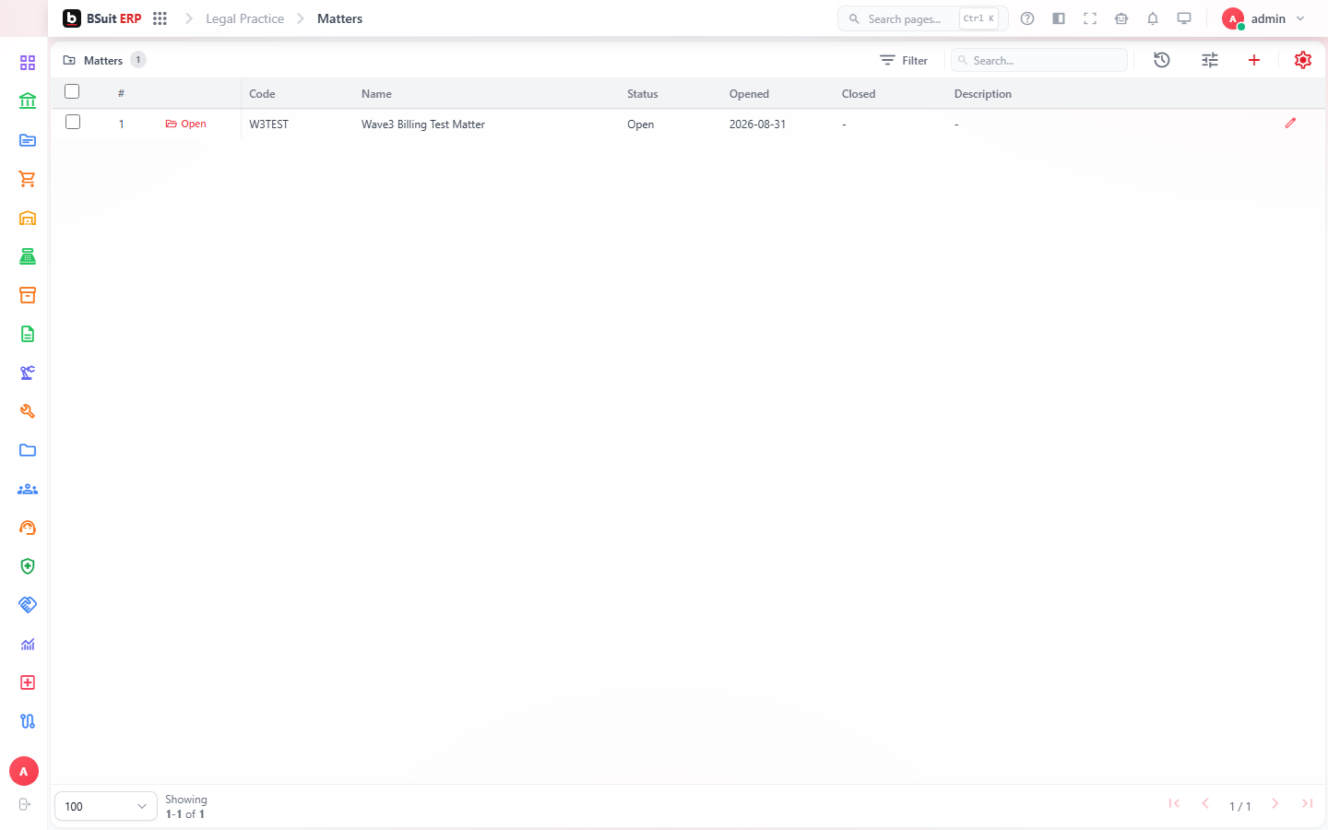The height and width of the screenshot is (830, 1328).
Task: Tick the select-all checkbox in table header
Action: 72,91
